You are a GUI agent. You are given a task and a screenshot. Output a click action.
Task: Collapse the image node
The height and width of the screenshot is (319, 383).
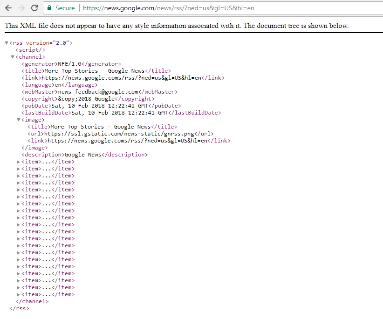tap(19, 120)
